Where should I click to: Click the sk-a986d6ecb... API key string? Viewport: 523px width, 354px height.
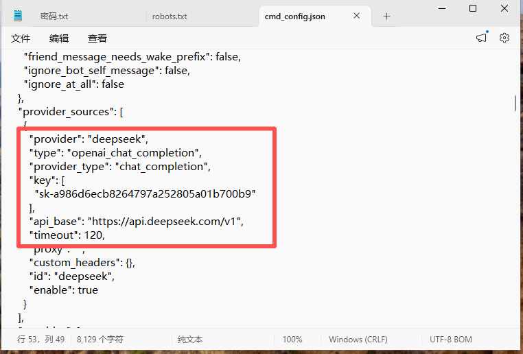point(145,194)
